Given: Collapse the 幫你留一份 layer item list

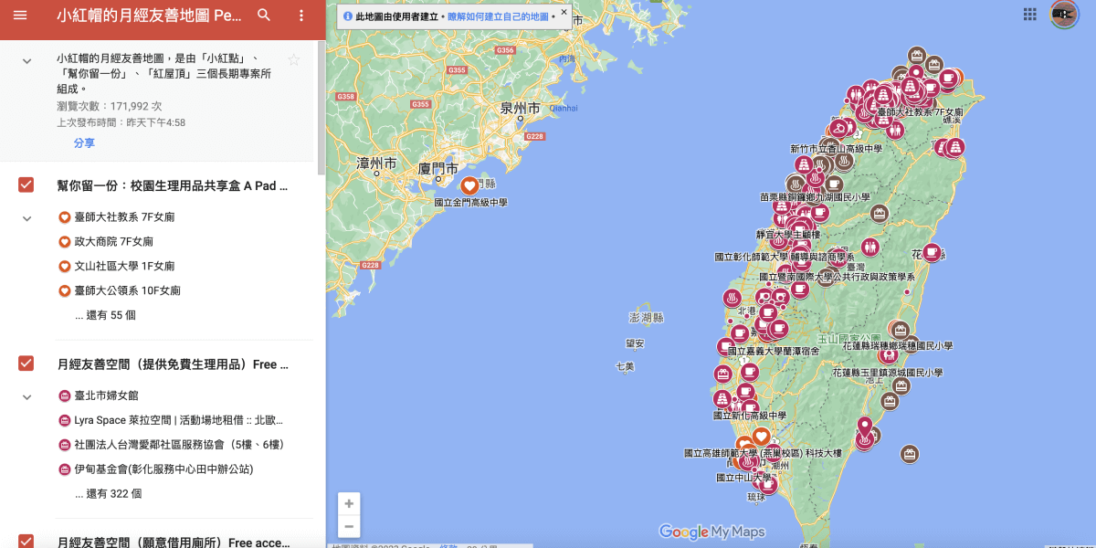Looking at the screenshot, I should [x=26, y=218].
